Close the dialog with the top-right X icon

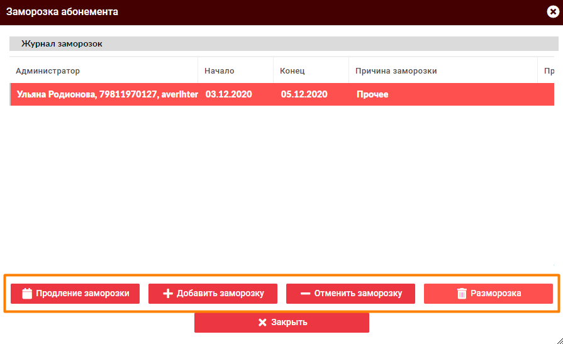(x=553, y=12)
